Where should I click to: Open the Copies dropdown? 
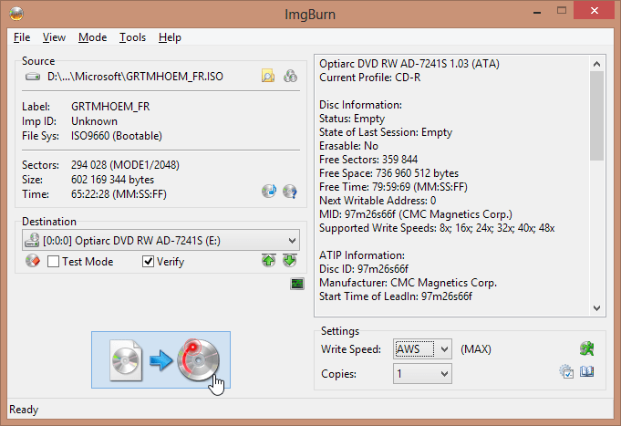point(422,374)
